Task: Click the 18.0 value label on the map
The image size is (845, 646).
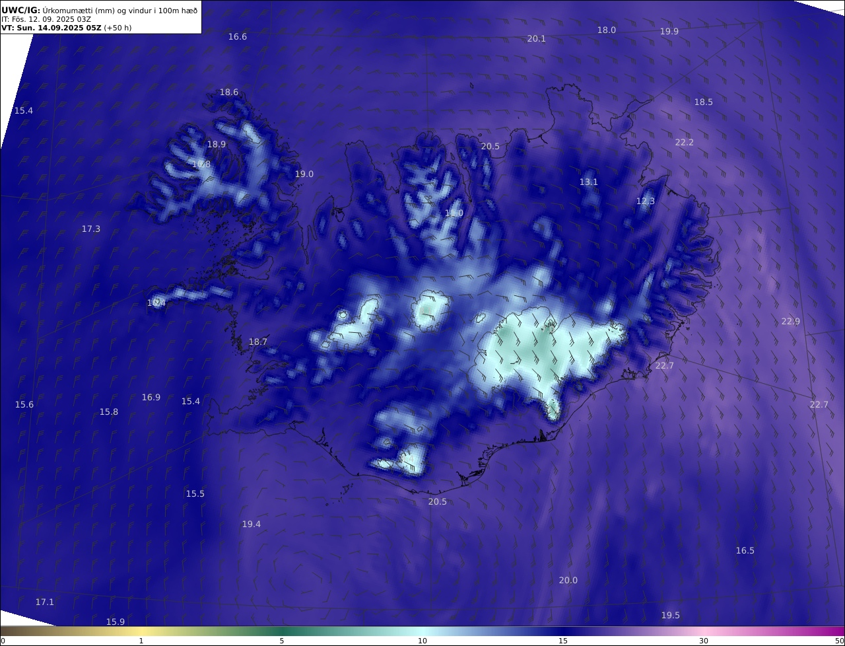Action: pos(607,30)
